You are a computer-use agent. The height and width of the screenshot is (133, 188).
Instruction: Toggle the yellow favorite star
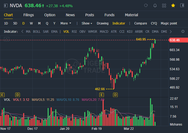click(173, 5)
